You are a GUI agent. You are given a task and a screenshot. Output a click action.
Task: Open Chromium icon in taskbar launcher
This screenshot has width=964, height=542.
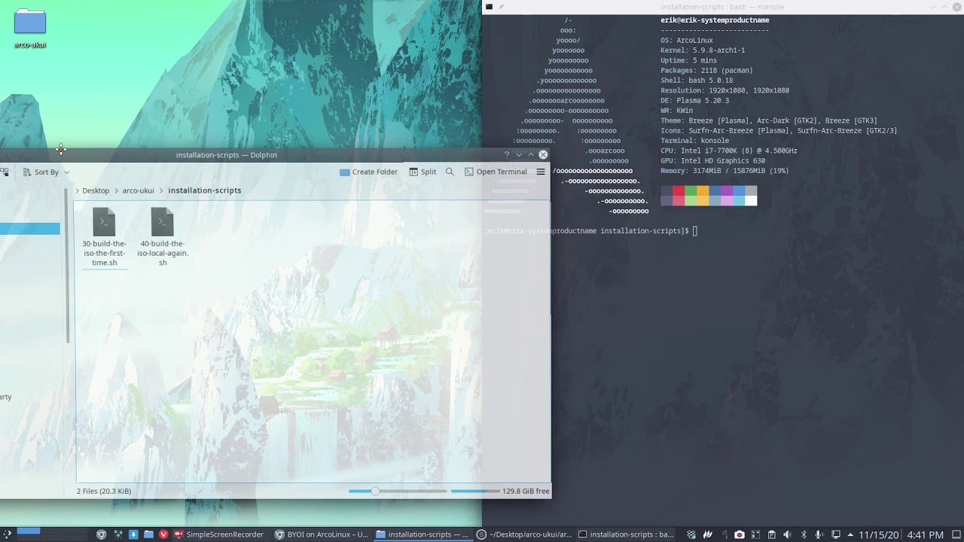[102, 534]
